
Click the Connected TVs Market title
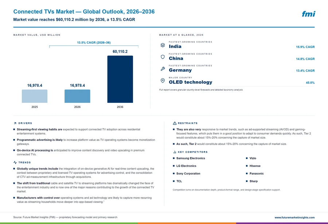coord(84,12)
